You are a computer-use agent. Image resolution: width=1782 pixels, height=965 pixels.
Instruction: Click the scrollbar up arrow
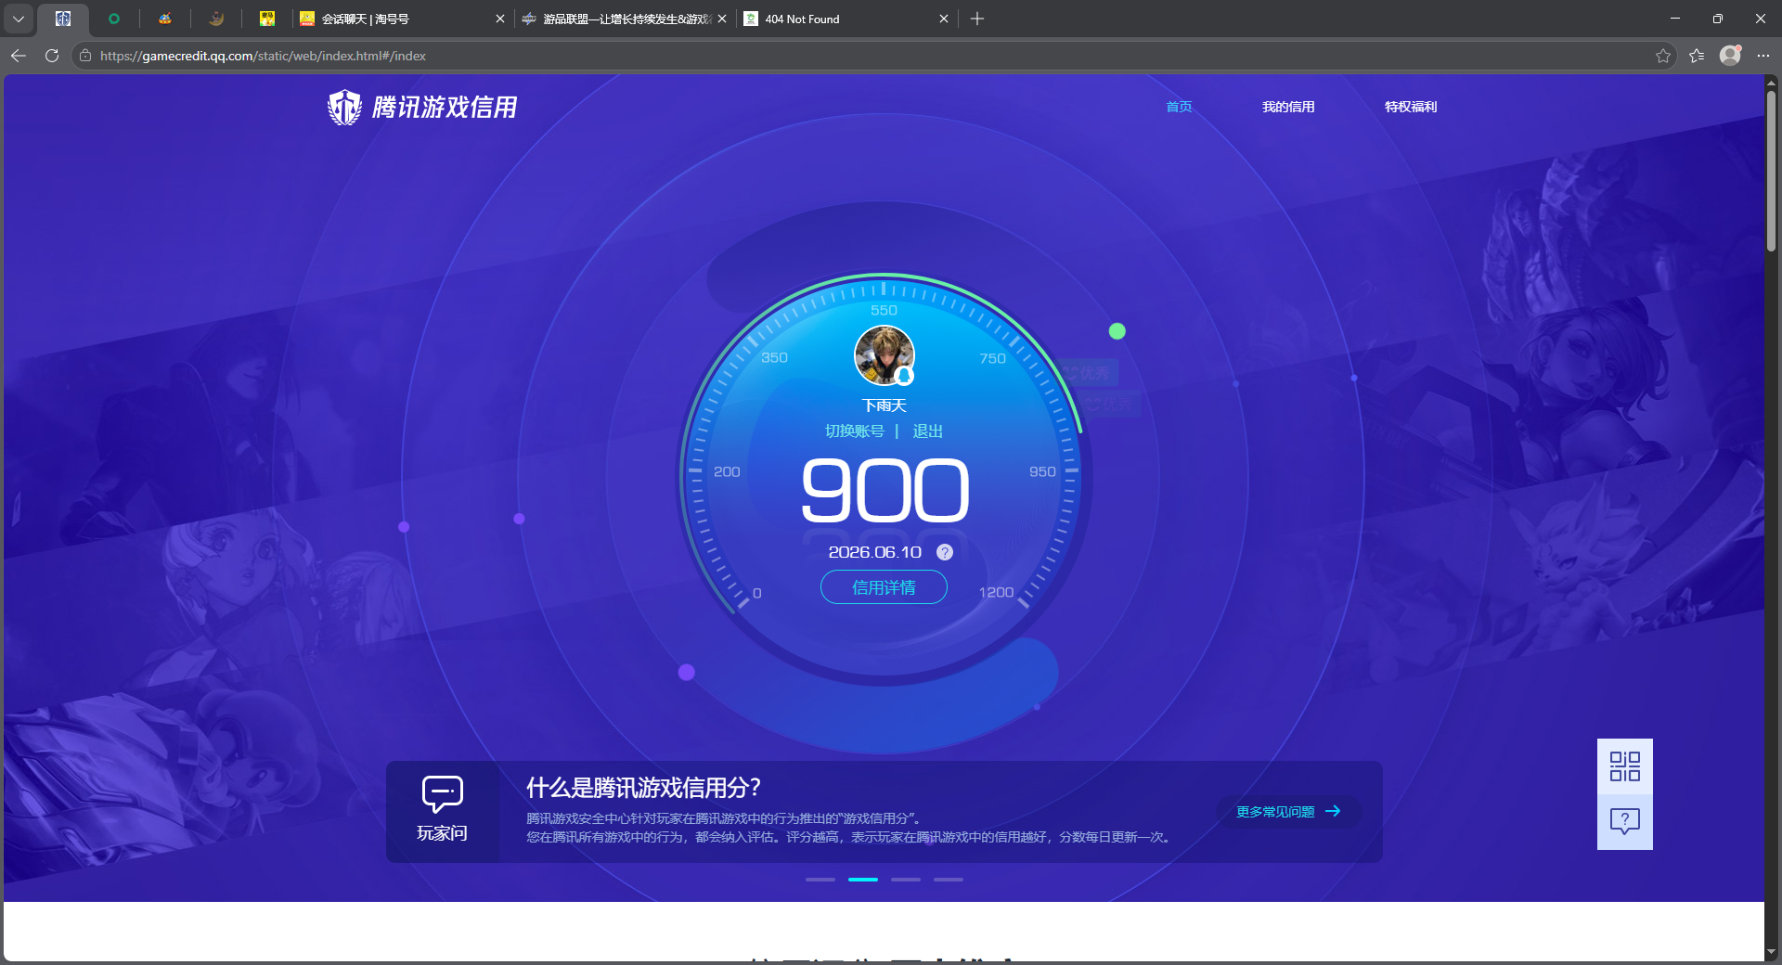point(1772,83)
